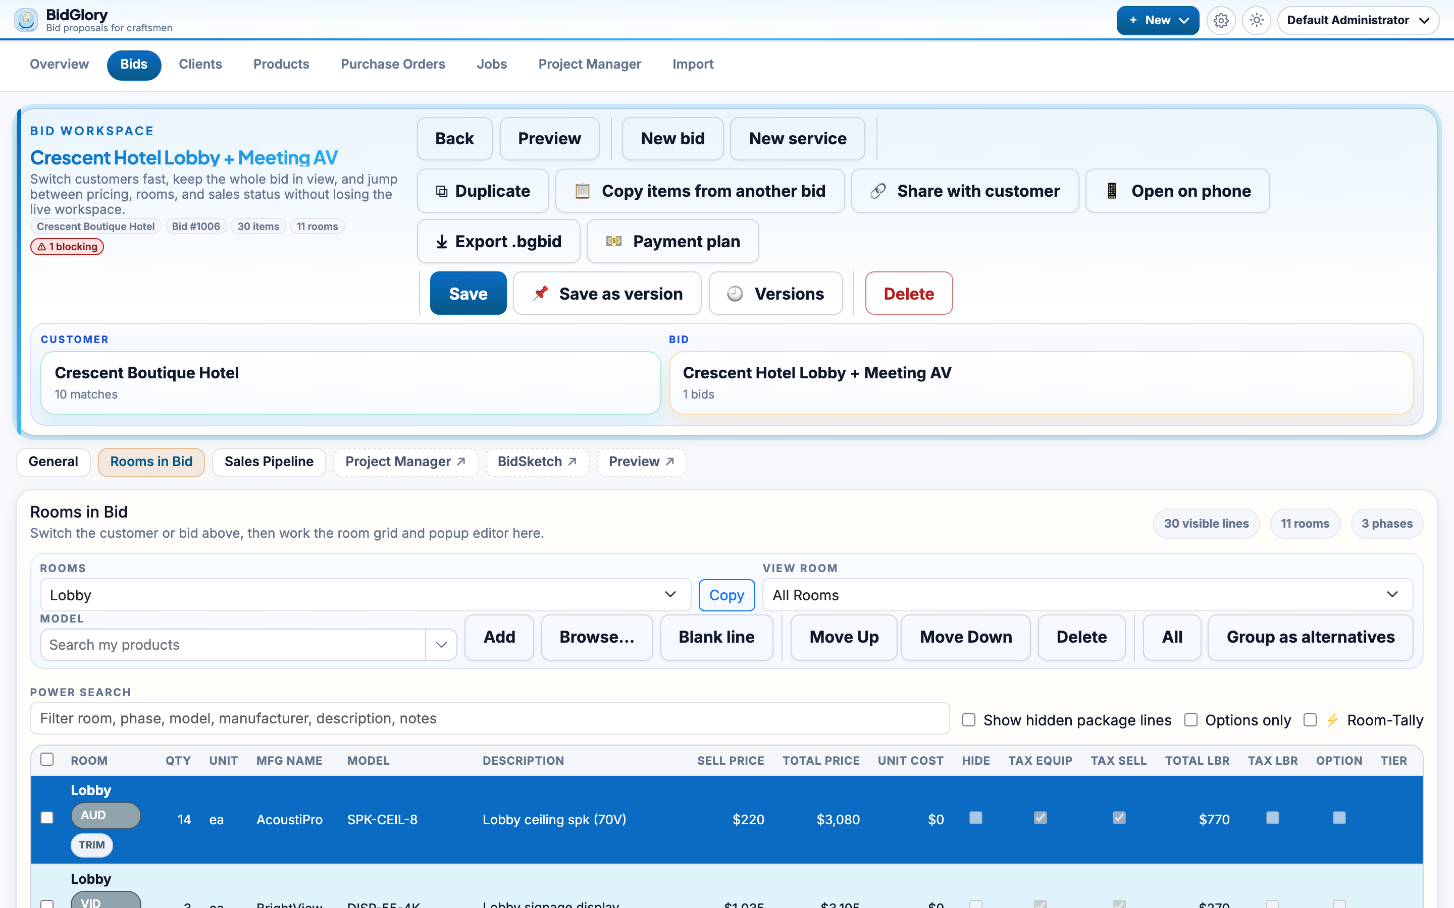The image size is (1454, 908).
Task: Click the BidGlory logo icon
Action: coord(26,20)
